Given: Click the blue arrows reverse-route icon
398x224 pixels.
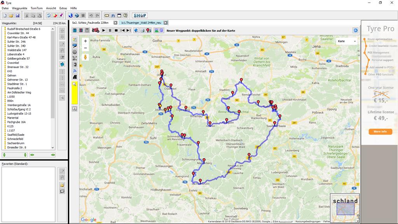Looking at the screenshot, I should tap(62, 64).
